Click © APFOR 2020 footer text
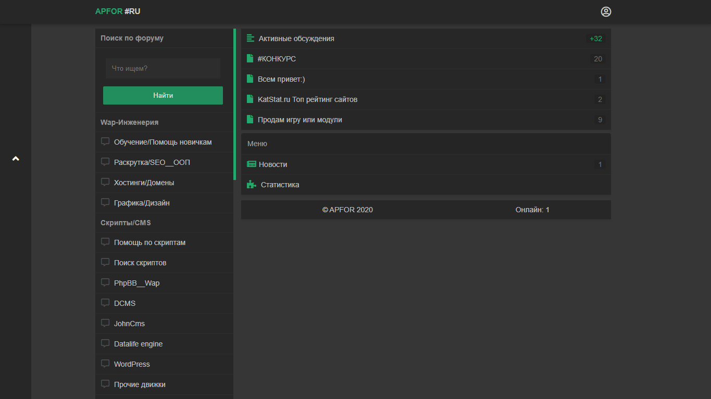The width and height of the screenshot is (711, 399). (x=347, y=210)
